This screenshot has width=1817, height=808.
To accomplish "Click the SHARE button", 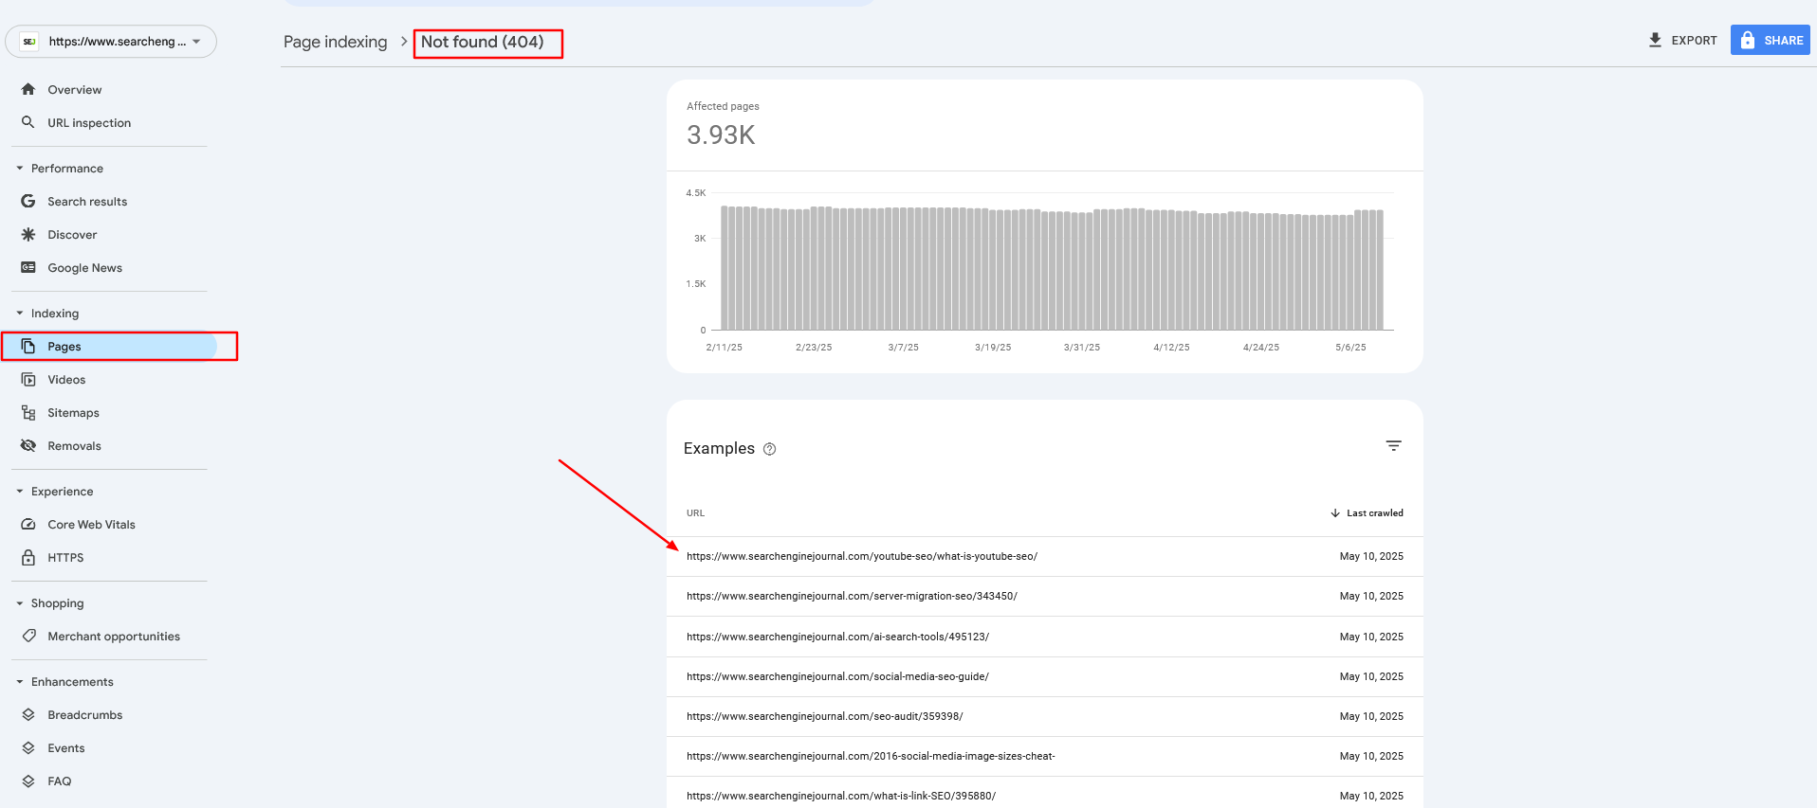I will click(x=1770, y=40).
